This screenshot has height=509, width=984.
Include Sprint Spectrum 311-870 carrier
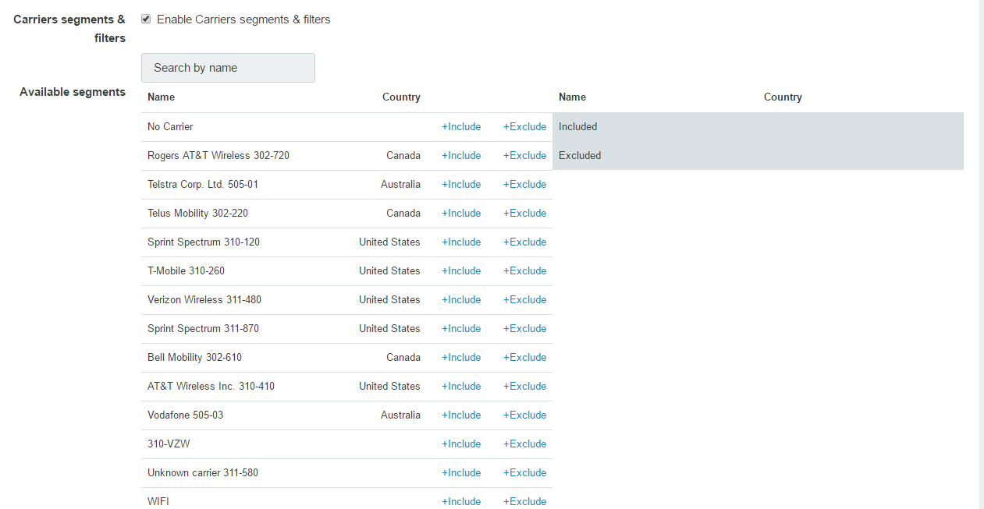(x=461, y=329)
